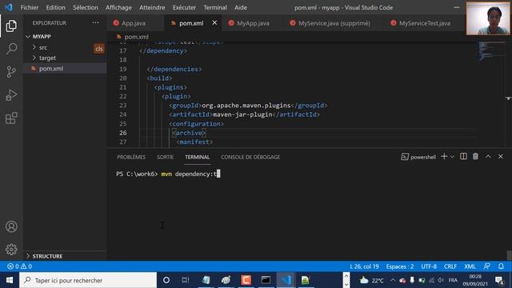Open Cortana circle on taskbar
Viewport: 512px width, 288px height.
166,280
